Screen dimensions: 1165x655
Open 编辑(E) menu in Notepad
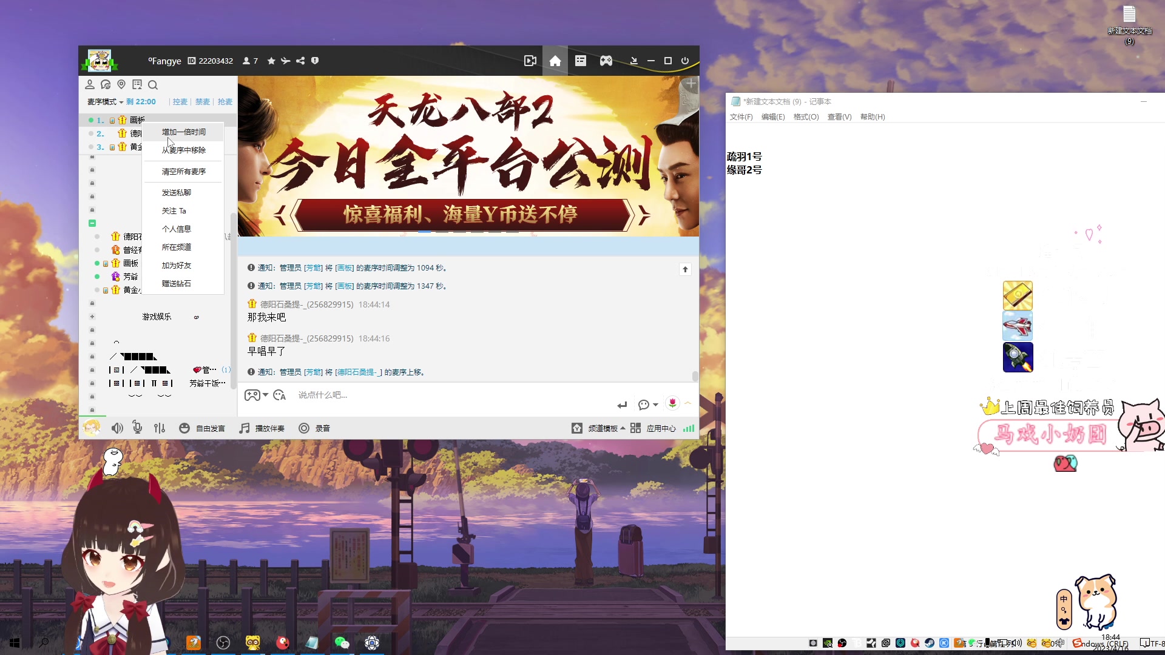(x=773, y=117)
